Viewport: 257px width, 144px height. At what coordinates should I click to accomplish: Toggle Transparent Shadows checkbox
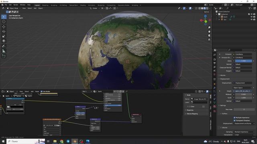[235, 120]
